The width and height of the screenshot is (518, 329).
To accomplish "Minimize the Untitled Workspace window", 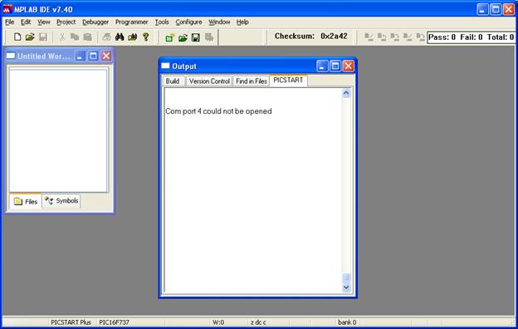I will 80,56.
